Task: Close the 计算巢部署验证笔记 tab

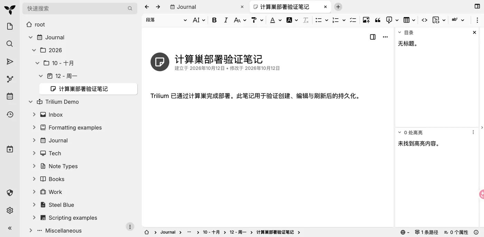Action: tap(325, 7)
